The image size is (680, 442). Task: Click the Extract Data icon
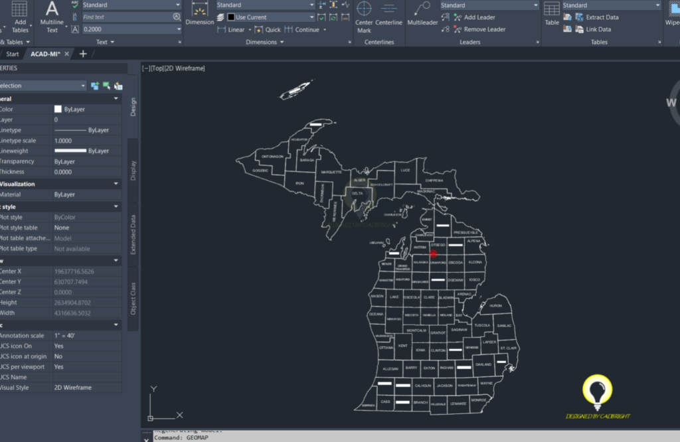[579, 17]
